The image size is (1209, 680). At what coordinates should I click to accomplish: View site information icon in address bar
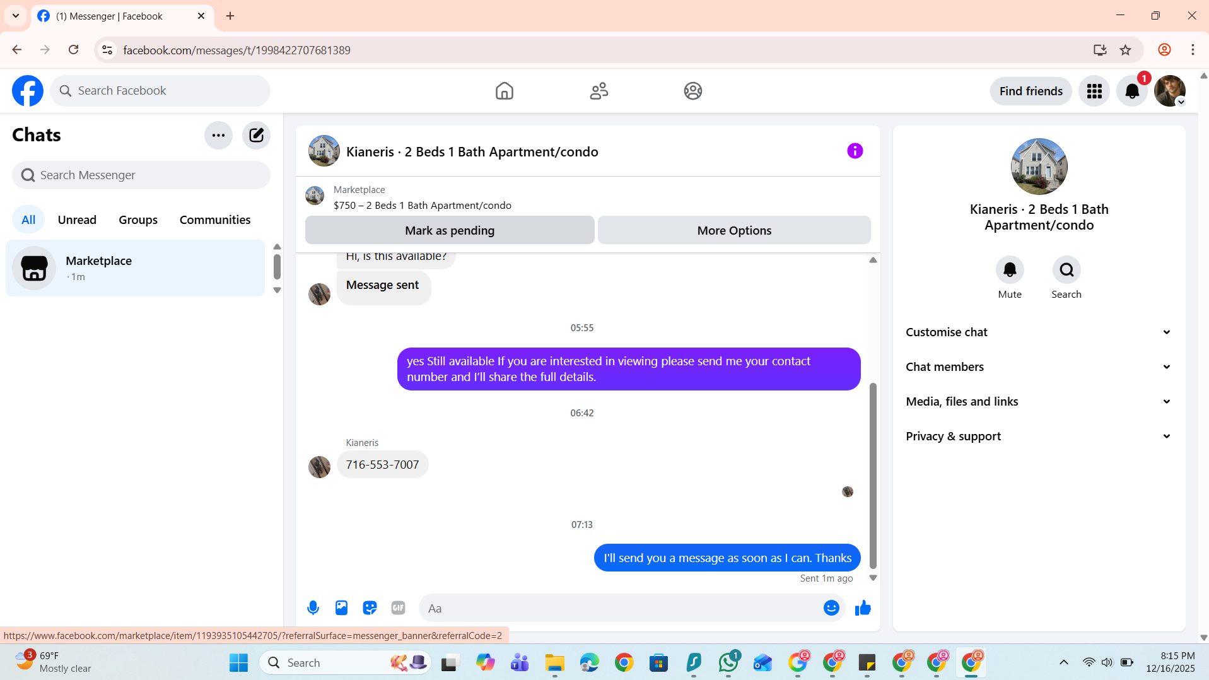coord(108,50)
